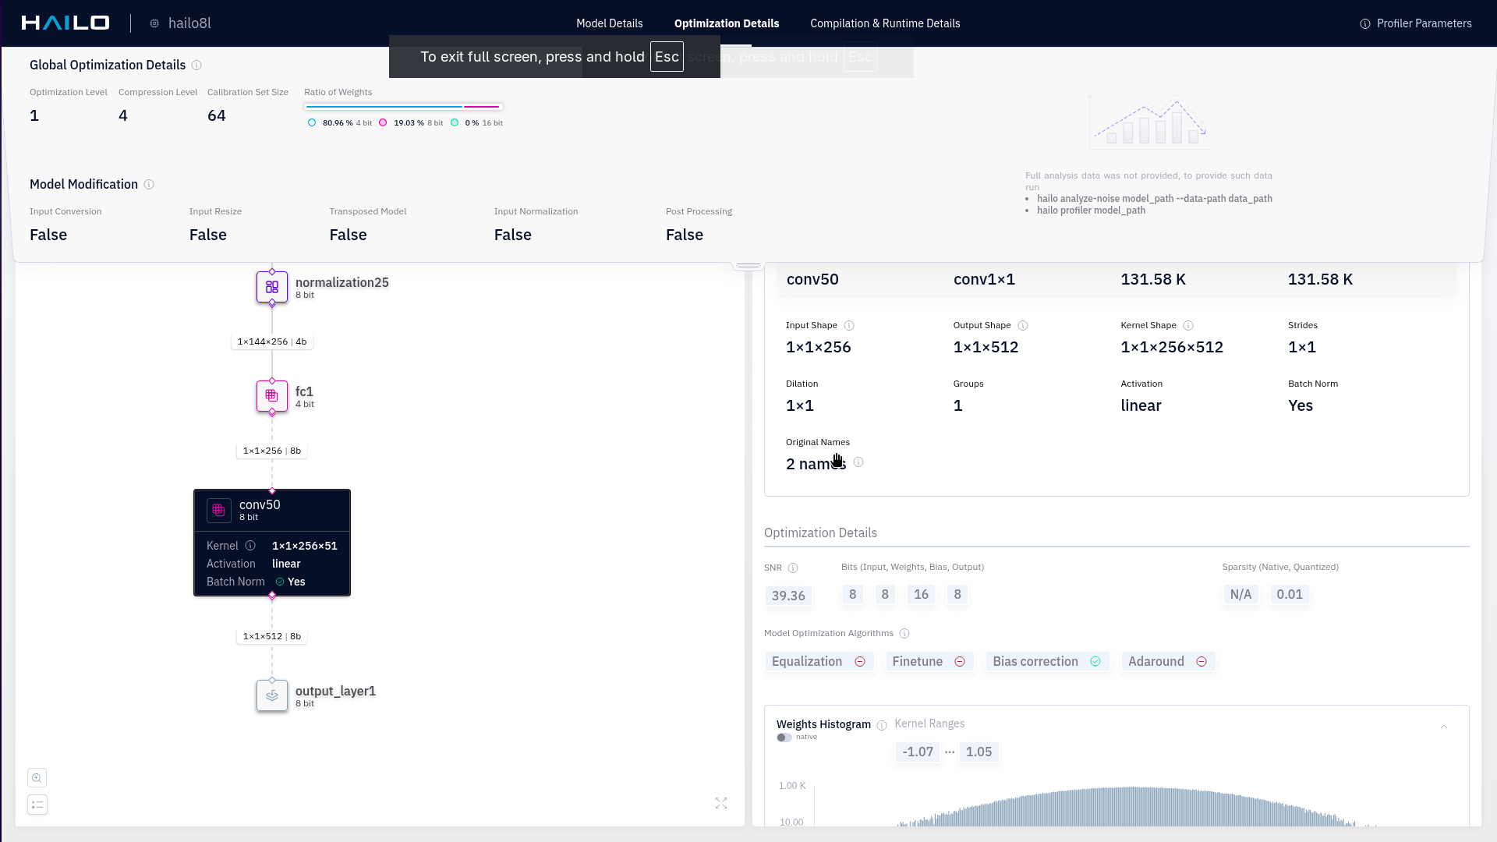Expand graph view to full screen

pyautogui.click(x=721, y=803)
